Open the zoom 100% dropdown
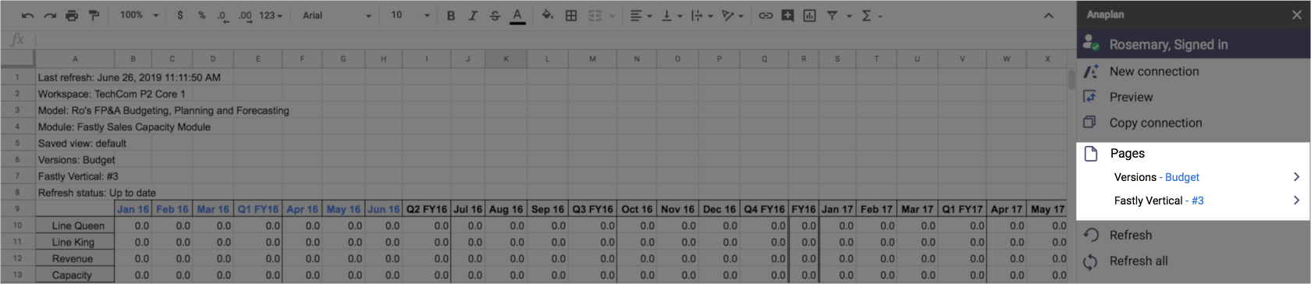 tap(139, 16)
